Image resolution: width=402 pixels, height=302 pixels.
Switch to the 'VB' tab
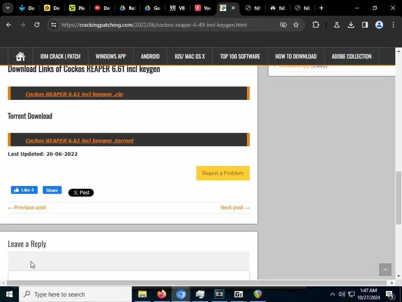[178, 8]
